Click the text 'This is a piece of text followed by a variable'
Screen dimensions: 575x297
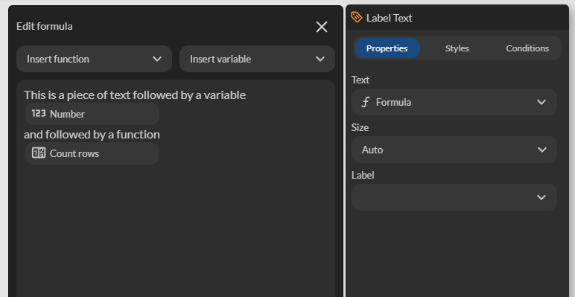[x=135, y=95]
